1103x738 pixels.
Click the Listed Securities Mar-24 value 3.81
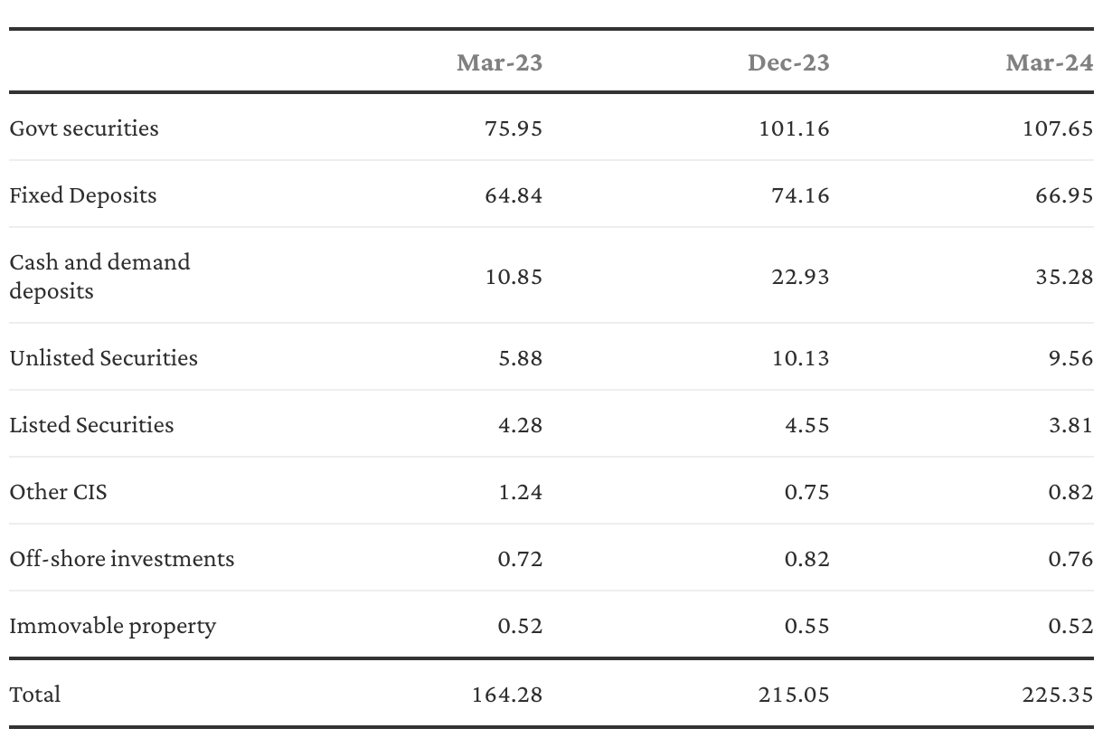1070,425
